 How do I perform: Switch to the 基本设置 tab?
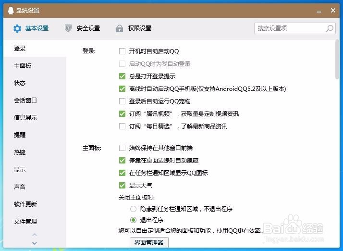tap(31, 28)
